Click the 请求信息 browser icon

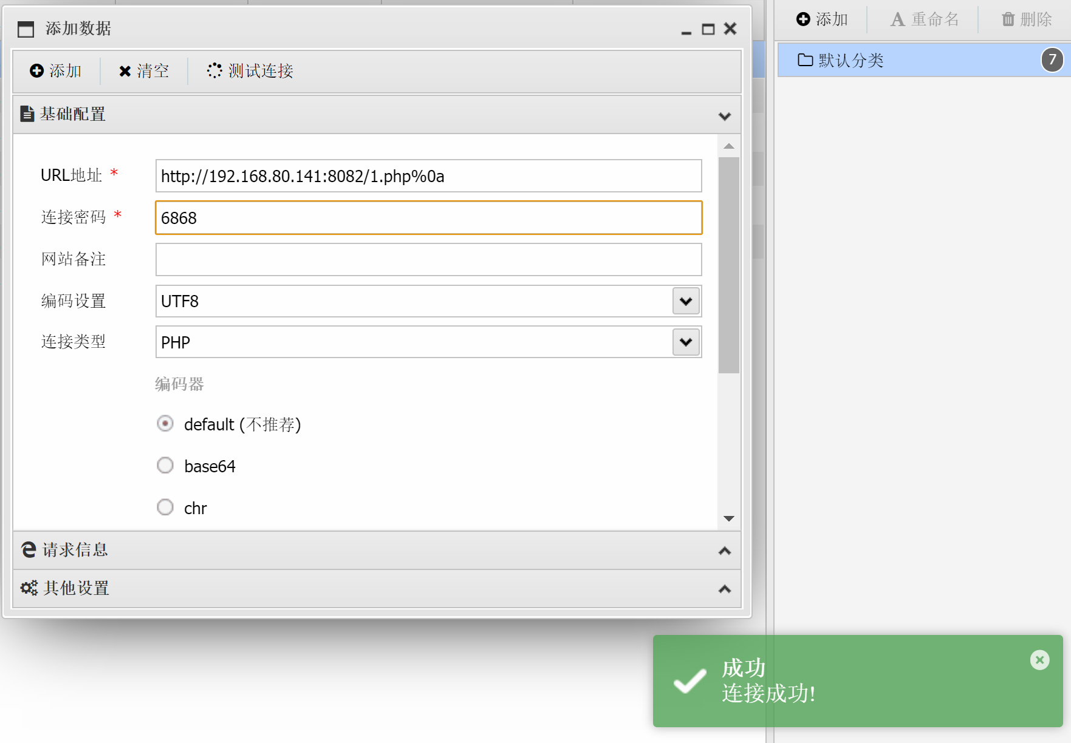(29, 549)
